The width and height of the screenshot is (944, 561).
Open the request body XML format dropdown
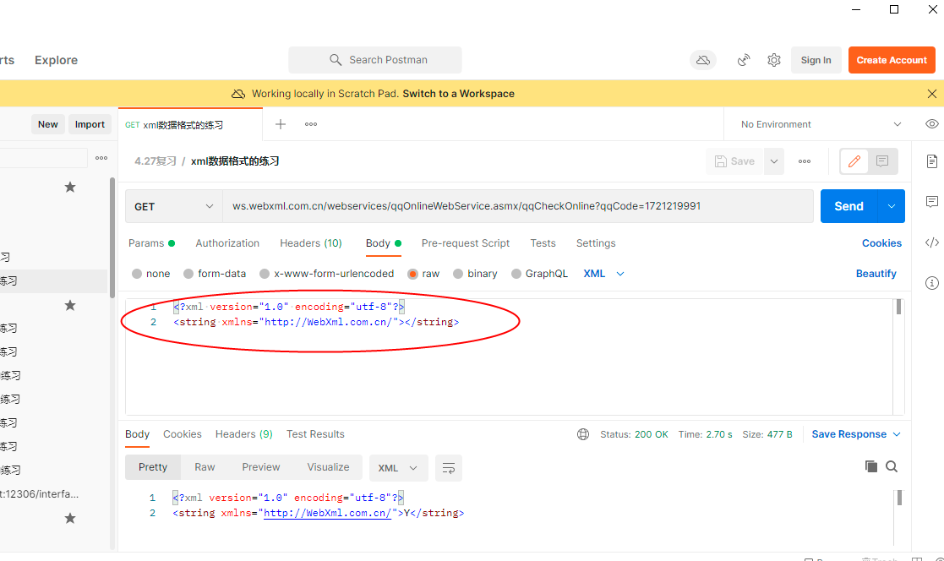(604, 274)
